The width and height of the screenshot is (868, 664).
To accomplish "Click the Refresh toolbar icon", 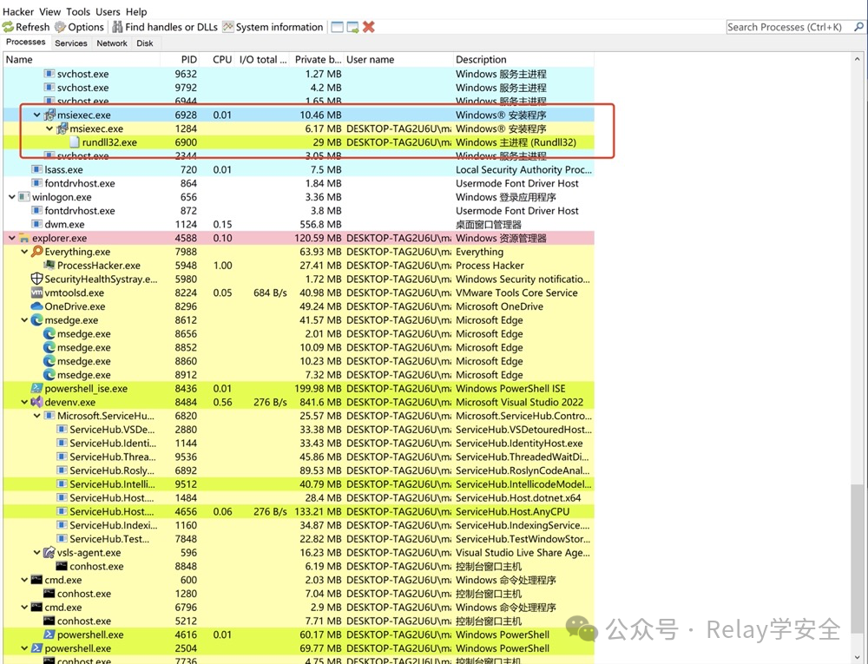I will tap(9, 27).
